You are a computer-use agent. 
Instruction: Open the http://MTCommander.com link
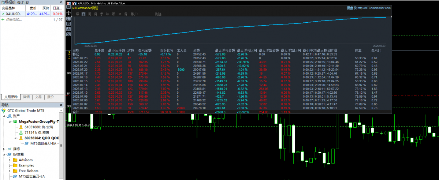tap(374, 8)
